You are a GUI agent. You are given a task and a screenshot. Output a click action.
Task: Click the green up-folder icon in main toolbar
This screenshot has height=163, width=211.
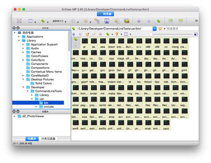tap(159, 21)
